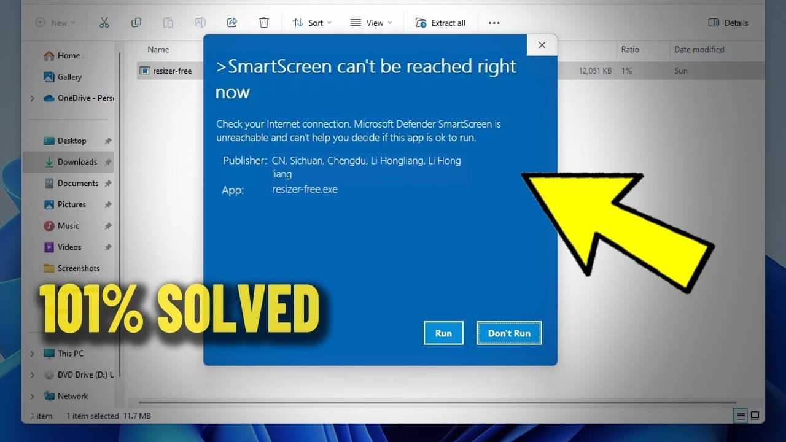Click the 1% ratio value

coord(626,71)
